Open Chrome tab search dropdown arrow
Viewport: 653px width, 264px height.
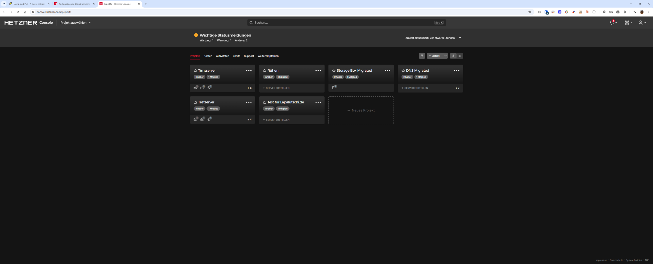click(4, 4)
